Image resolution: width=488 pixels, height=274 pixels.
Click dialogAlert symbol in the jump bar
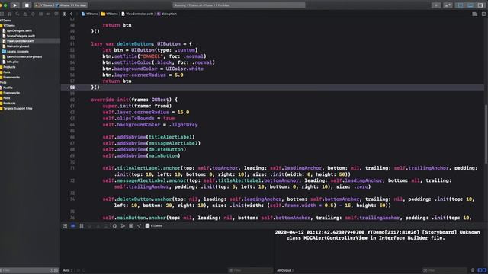coord(167,14)
